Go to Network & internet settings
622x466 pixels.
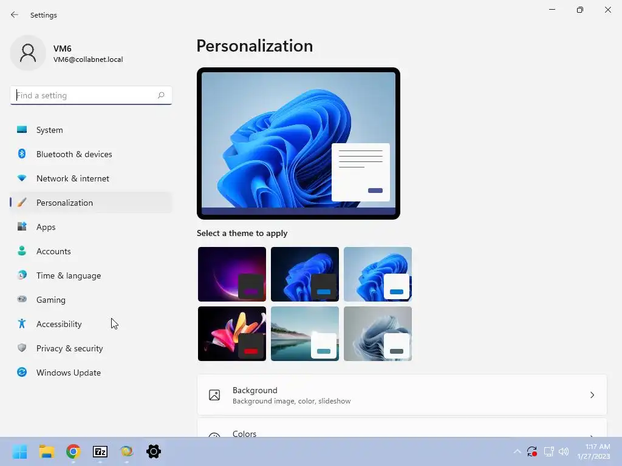[x=91, y=178]
